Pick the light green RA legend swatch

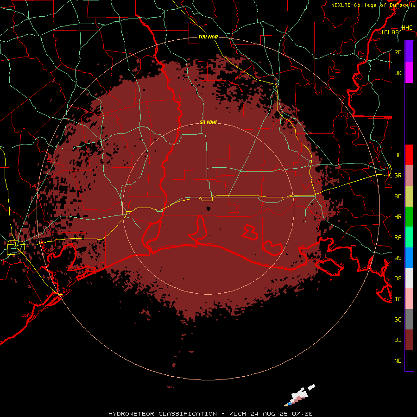[x=409, y=237]
